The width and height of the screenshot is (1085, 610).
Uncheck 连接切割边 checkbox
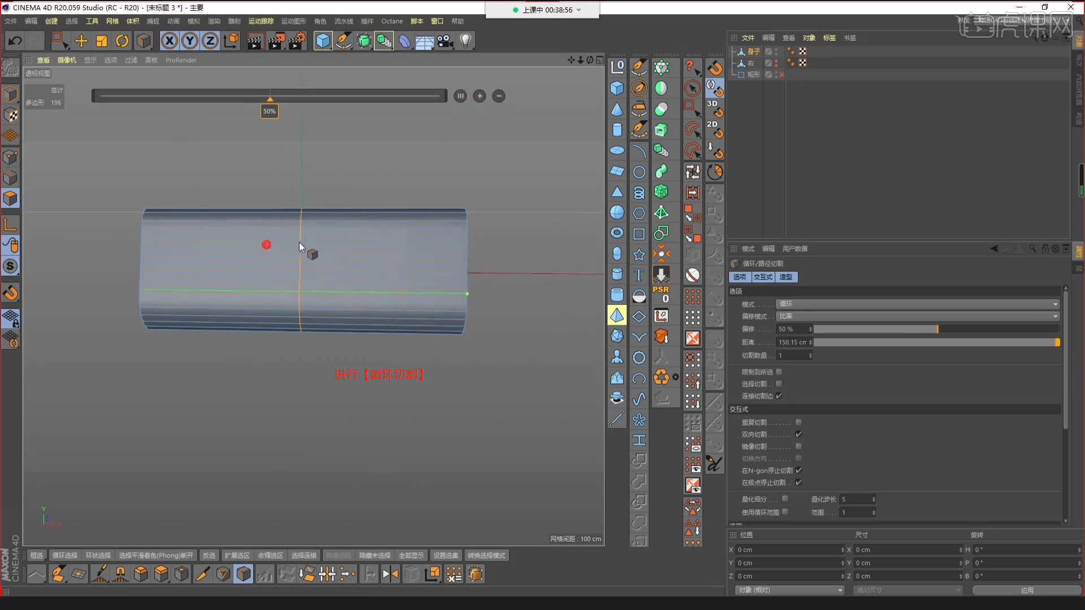779,396
